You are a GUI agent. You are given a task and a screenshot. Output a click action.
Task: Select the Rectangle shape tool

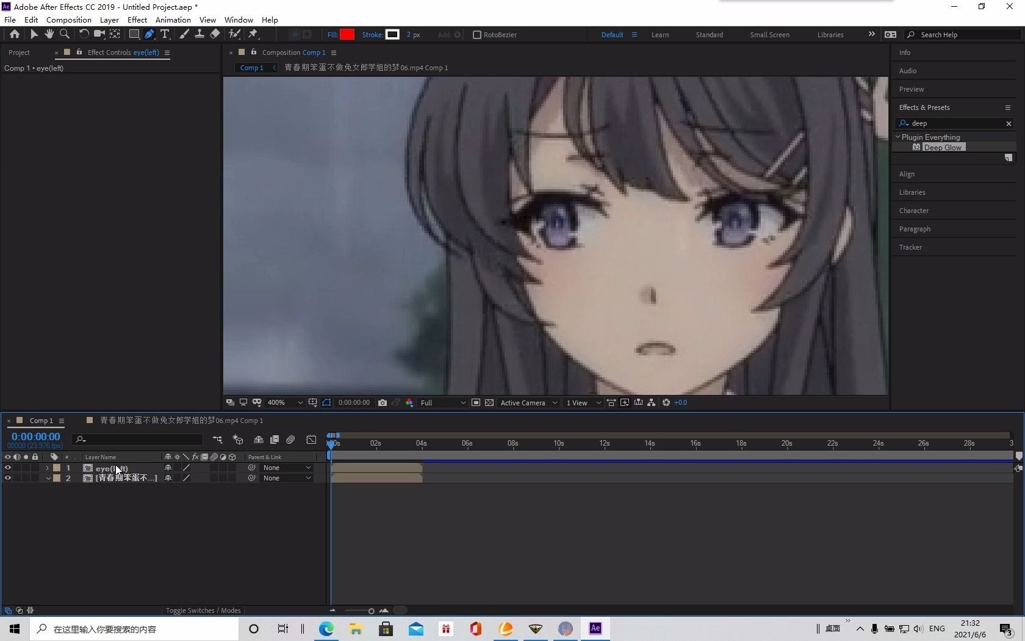pos(134,34)
